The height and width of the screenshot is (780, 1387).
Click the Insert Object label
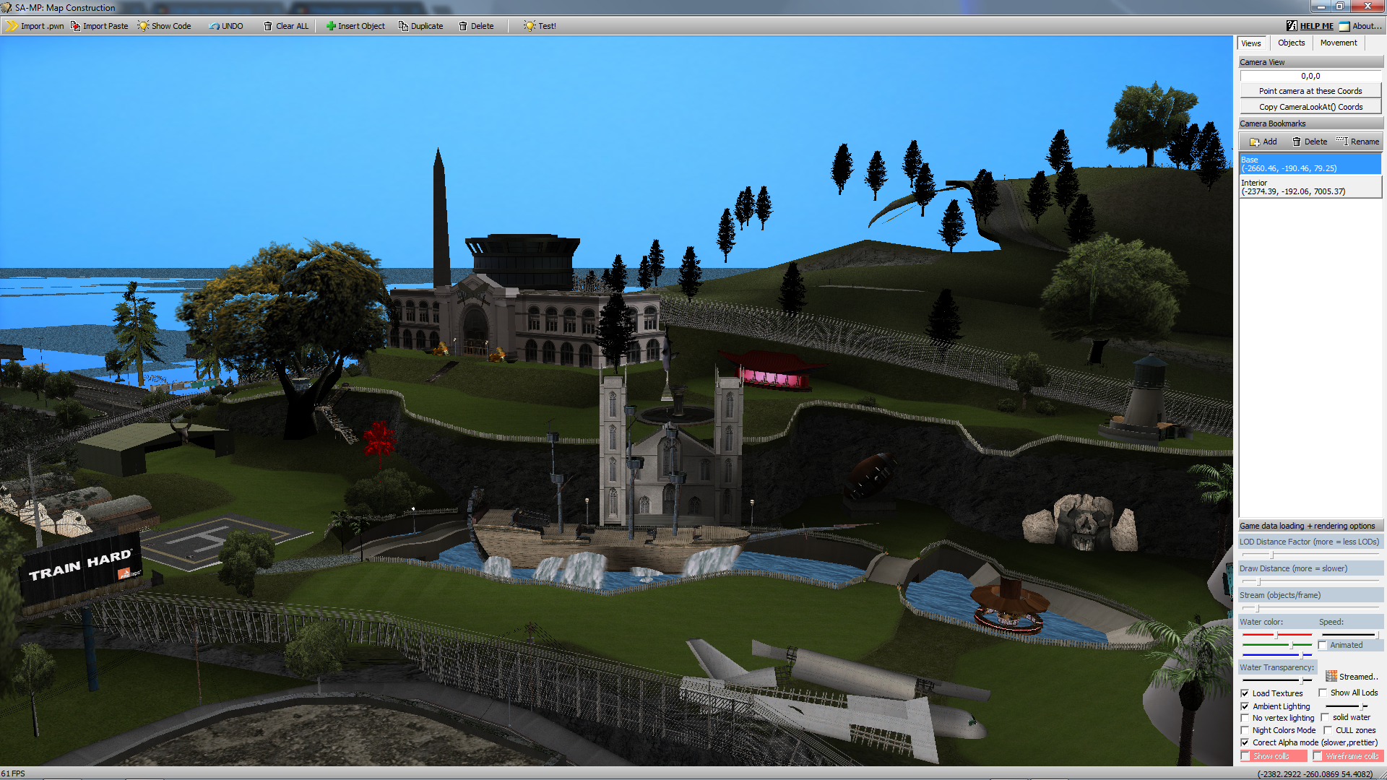pyautogui.click(x=361, y=26)
